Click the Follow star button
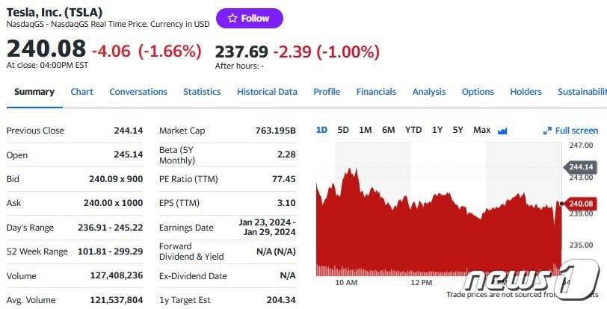 click(249, 18)
